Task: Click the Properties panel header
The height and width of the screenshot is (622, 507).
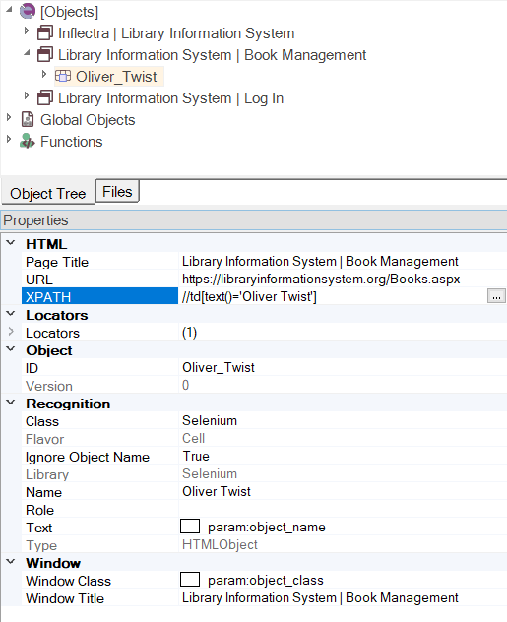Action: click(x=254, y=220)
